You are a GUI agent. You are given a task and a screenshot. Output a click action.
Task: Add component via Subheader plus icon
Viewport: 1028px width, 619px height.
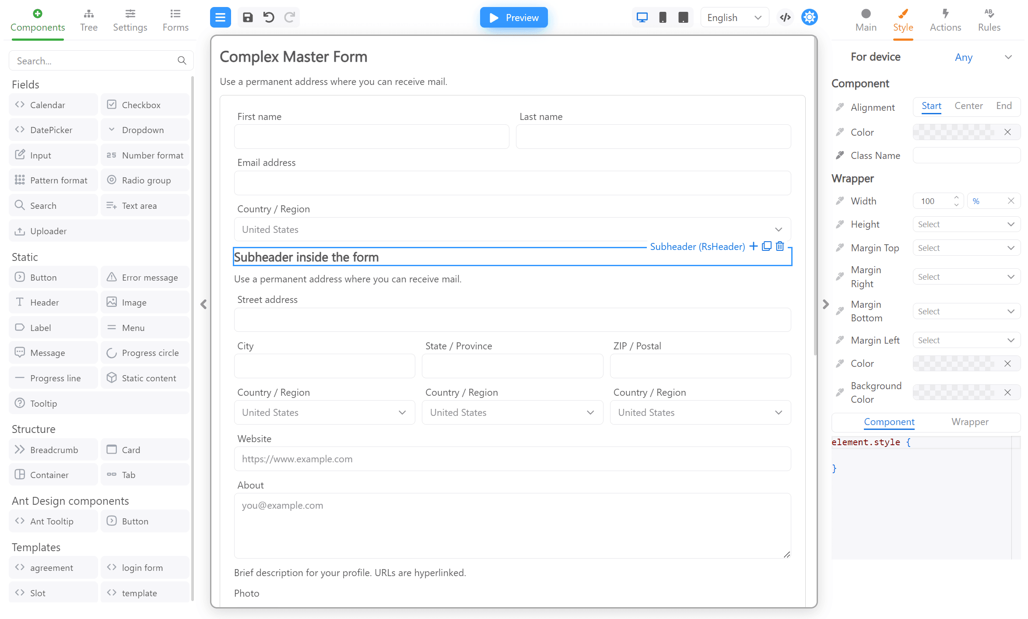click(754, 246)
